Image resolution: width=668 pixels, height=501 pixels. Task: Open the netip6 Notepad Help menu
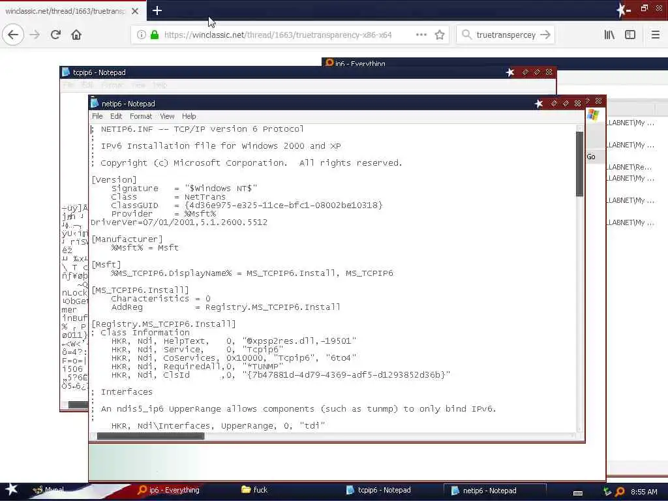coord(189,116)
